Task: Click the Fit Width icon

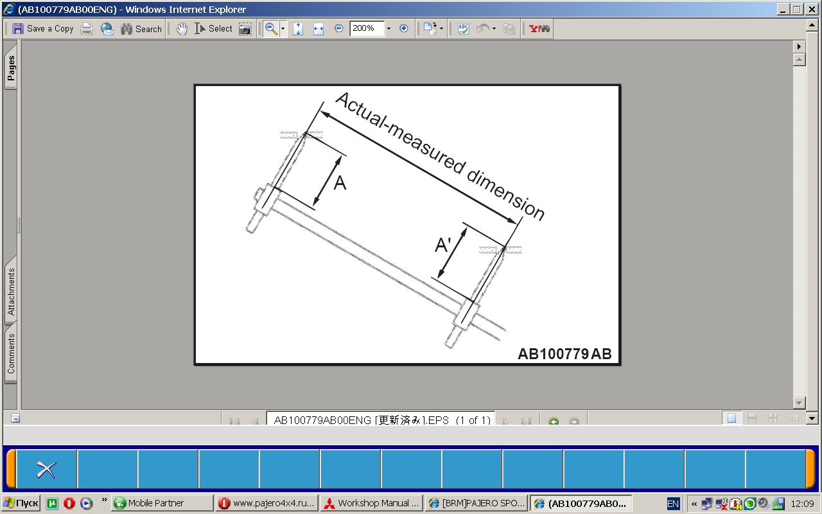Action: coord(319,28)
